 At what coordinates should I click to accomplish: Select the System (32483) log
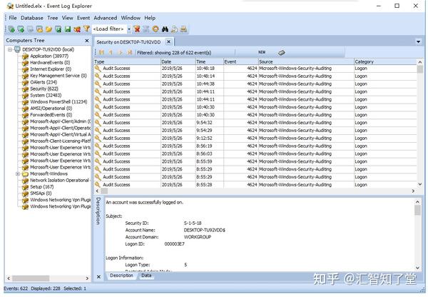(x=46, y=96)
